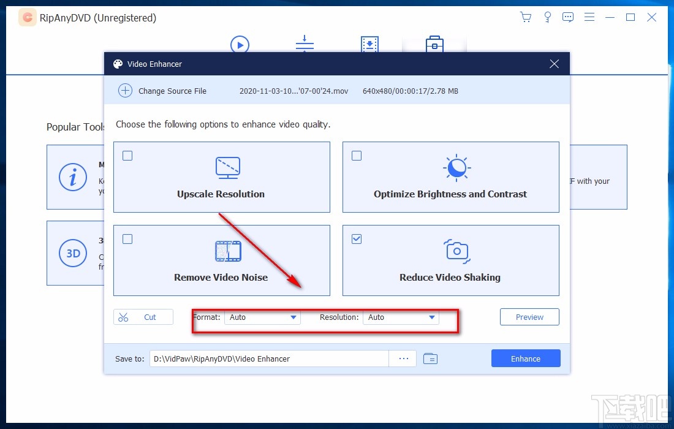Viewport: 674px width, 429px height.
Task: Open the output folder icon
Action: click(430, 359)
